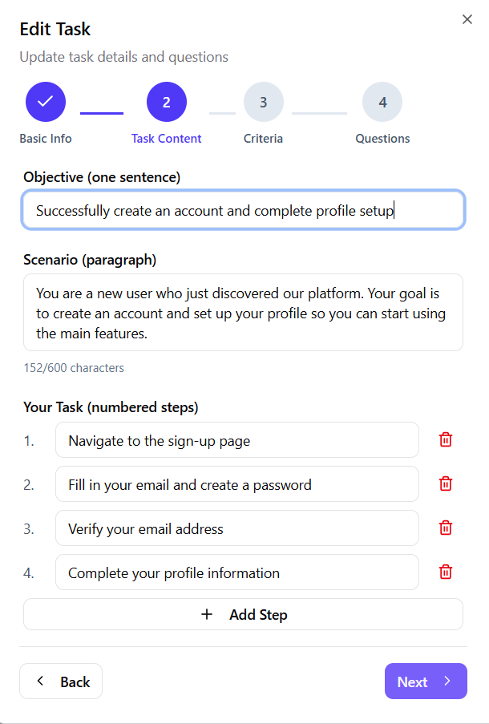Delete the "Verify your email address" step
The width and height of the screenshot is (489, 724).
click(x=446, y=528)
